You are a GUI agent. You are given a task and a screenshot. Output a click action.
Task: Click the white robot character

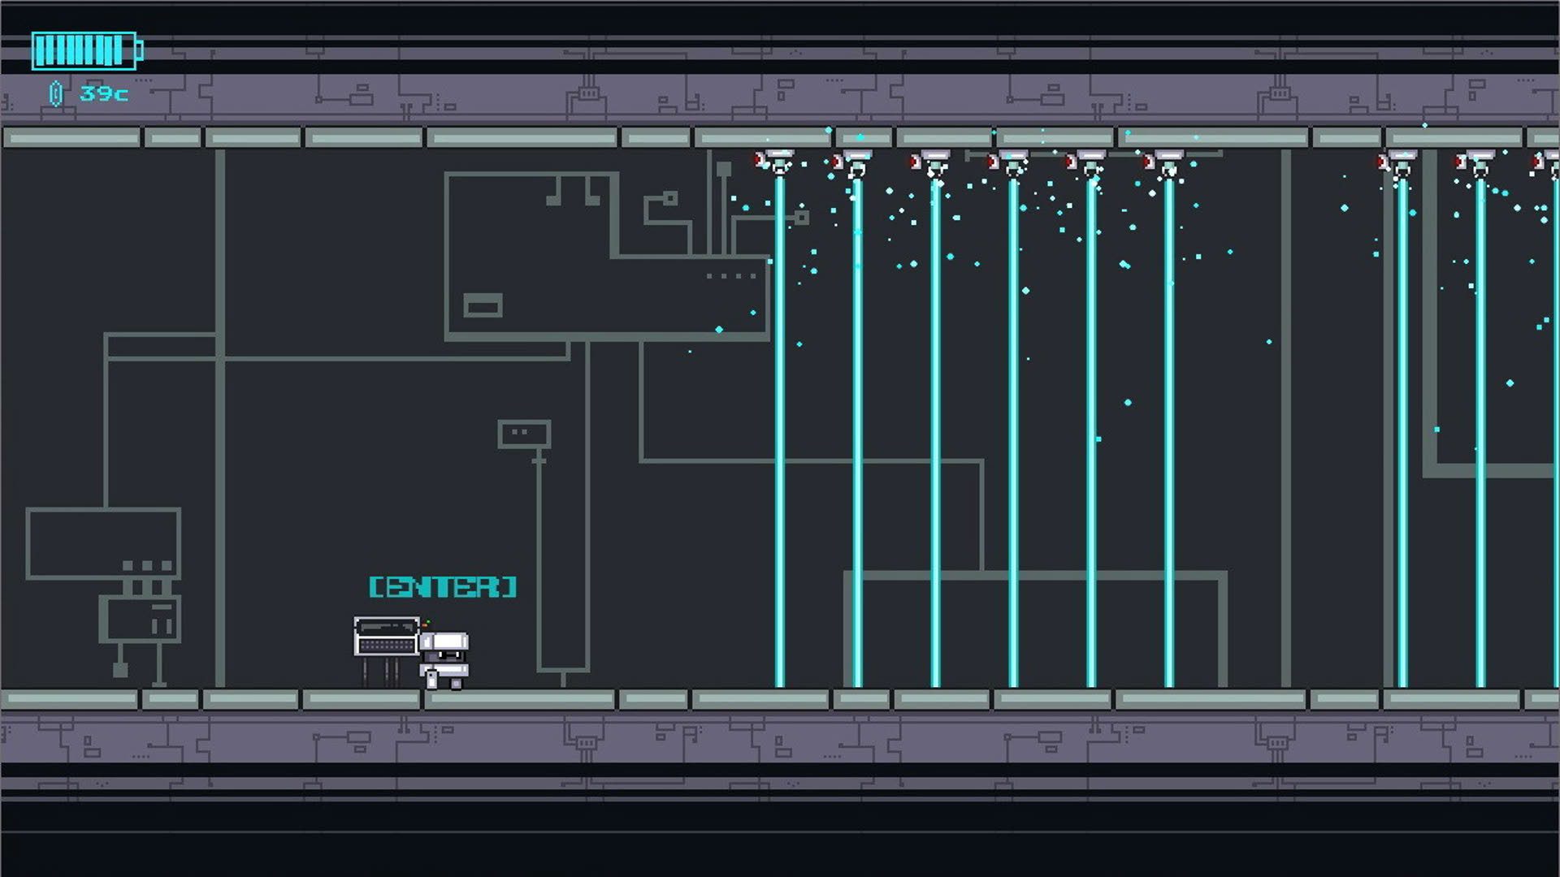[444, 660]
